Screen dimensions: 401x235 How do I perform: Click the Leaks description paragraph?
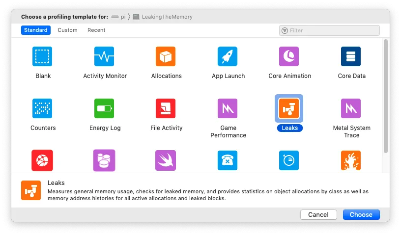(x=208, y=195)
